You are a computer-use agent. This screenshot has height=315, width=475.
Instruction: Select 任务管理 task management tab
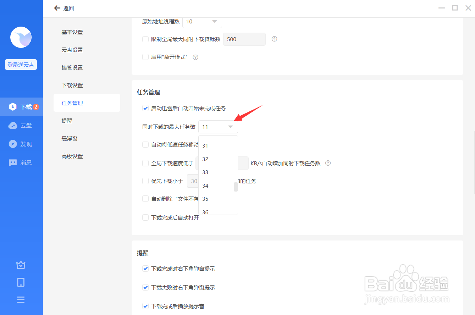click(x=87, y=103)
